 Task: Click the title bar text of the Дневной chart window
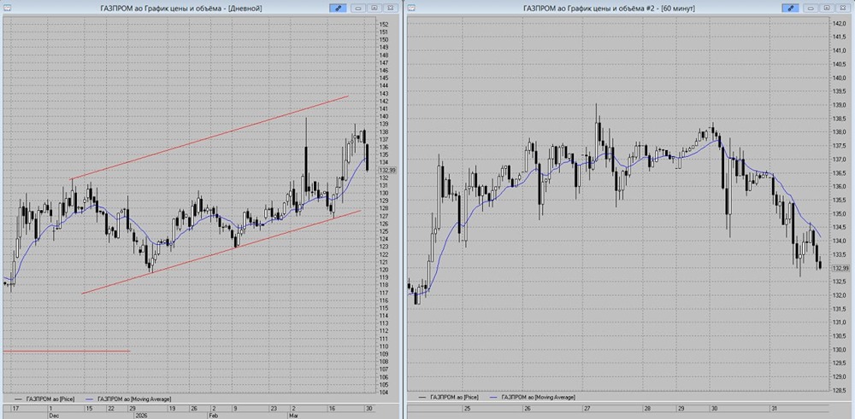click(x=181, y=9)
